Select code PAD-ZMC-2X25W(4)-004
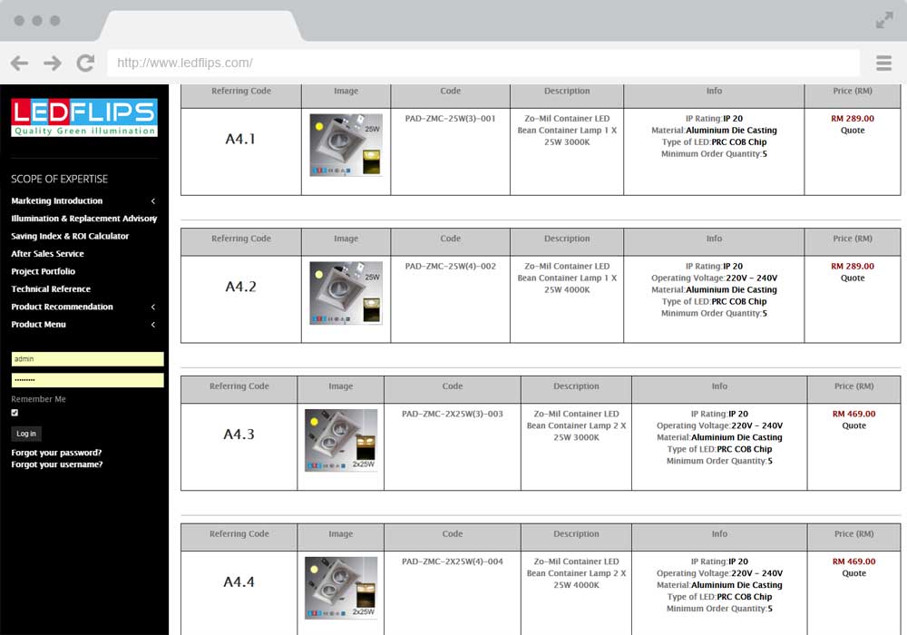907x635 pixels. [453, 562]
